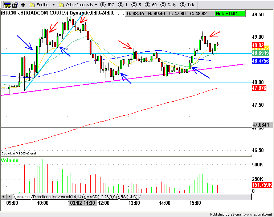Click the 12:00 time axis label
The image size is (274, 217).
104,203
